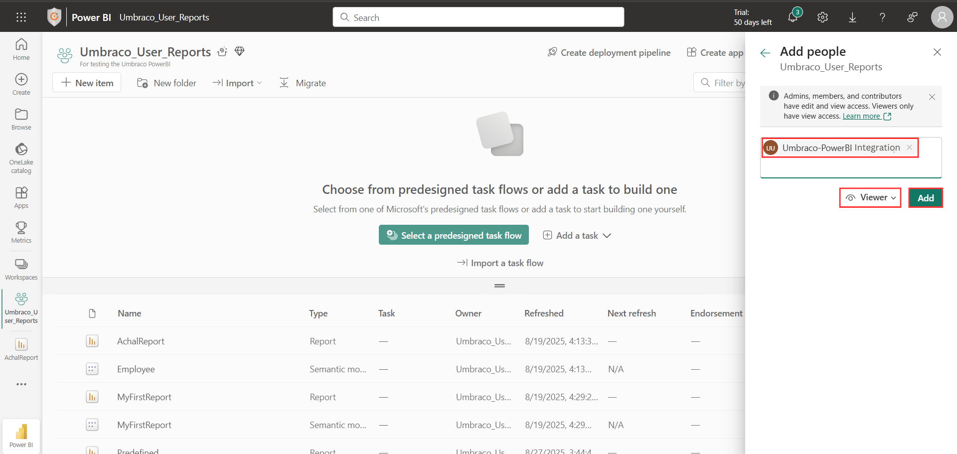
Task: Sort by the Name column header
Action: coord(130,313)
